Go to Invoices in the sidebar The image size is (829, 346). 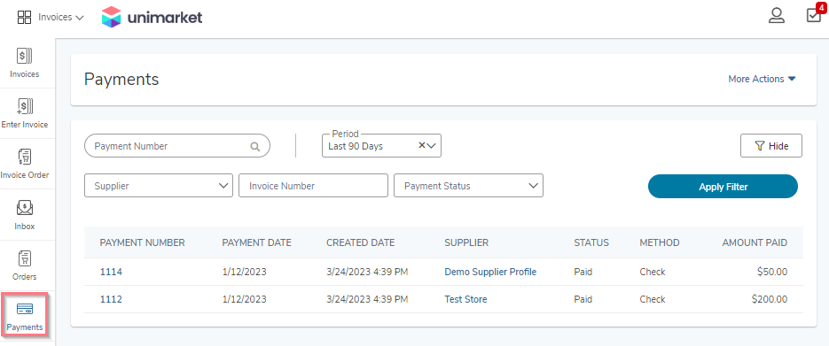click(x=24, y=64)
